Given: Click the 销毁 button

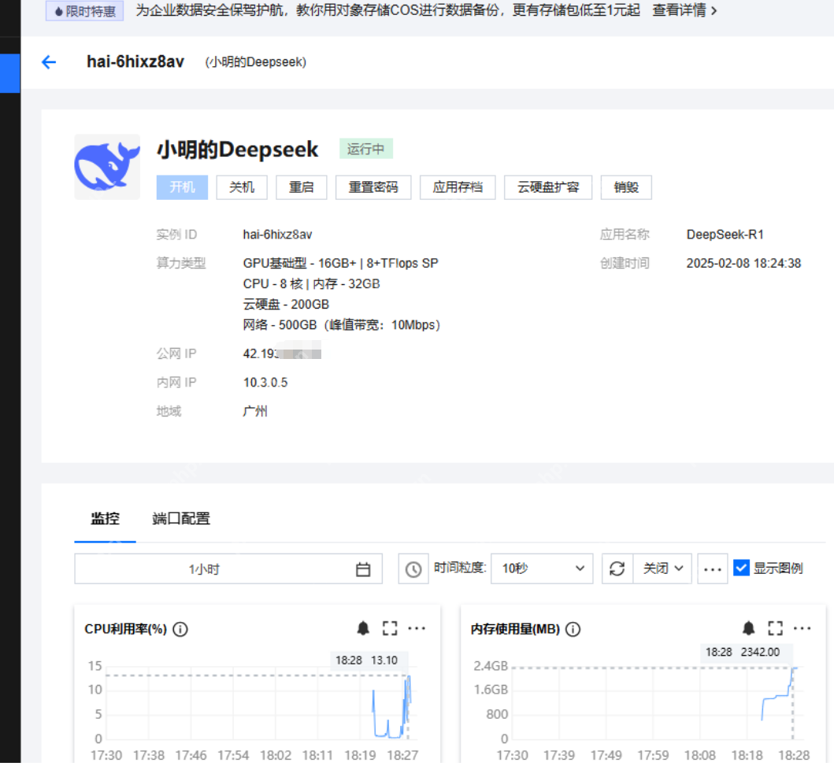Looking at the screenshot, I should [626, 187].
